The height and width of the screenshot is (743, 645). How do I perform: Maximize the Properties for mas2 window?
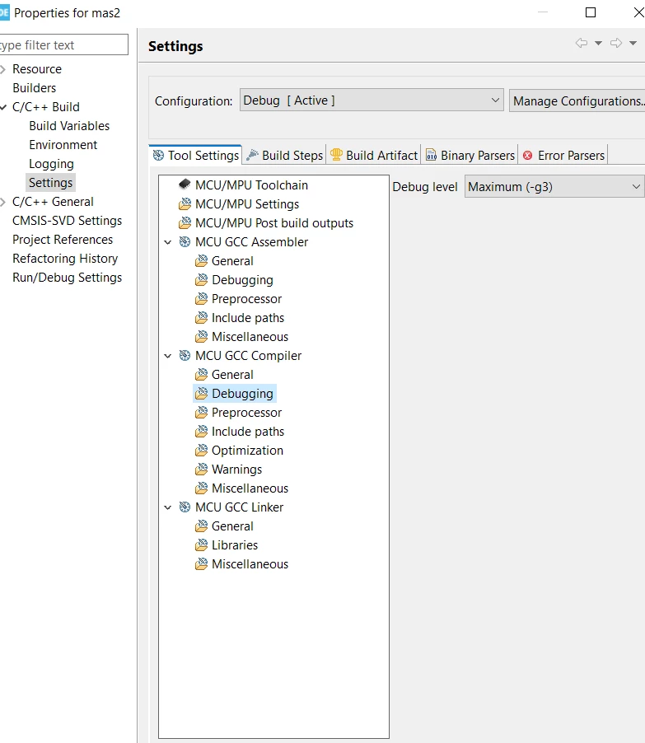591,12
